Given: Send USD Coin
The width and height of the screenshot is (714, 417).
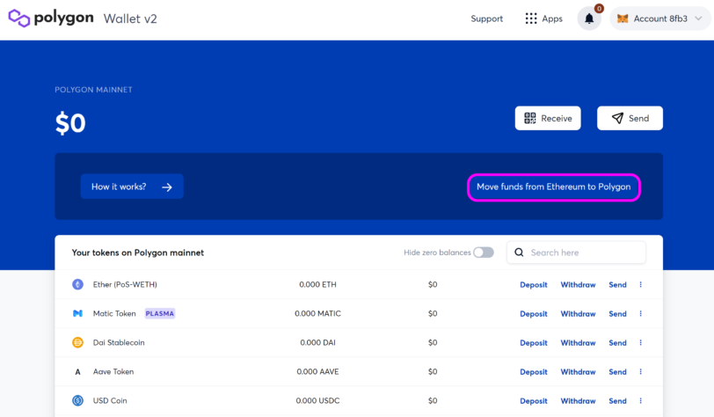Looking at the screenshot, I should pos(617,401).
